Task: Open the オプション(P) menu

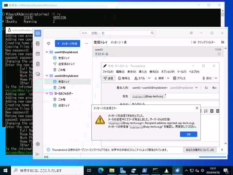Action: point(168,72)
